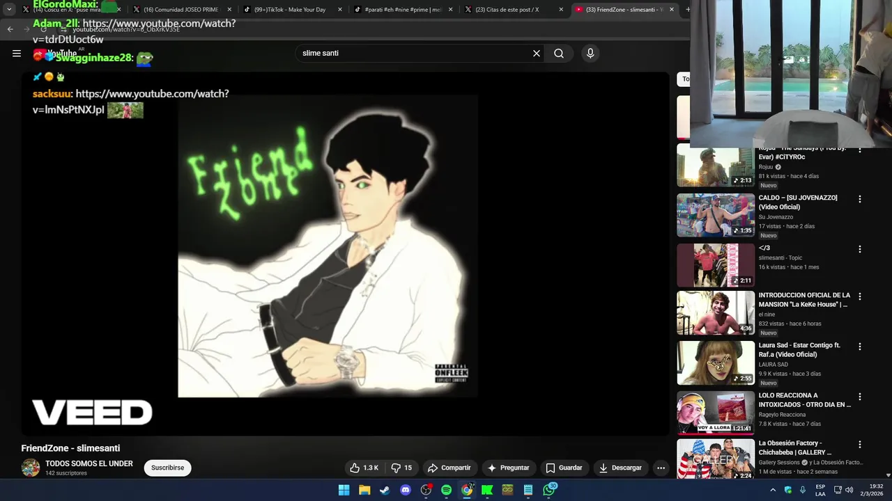Open OBS Studio from taskbar

pyautogui.click(x=426, y=490)
